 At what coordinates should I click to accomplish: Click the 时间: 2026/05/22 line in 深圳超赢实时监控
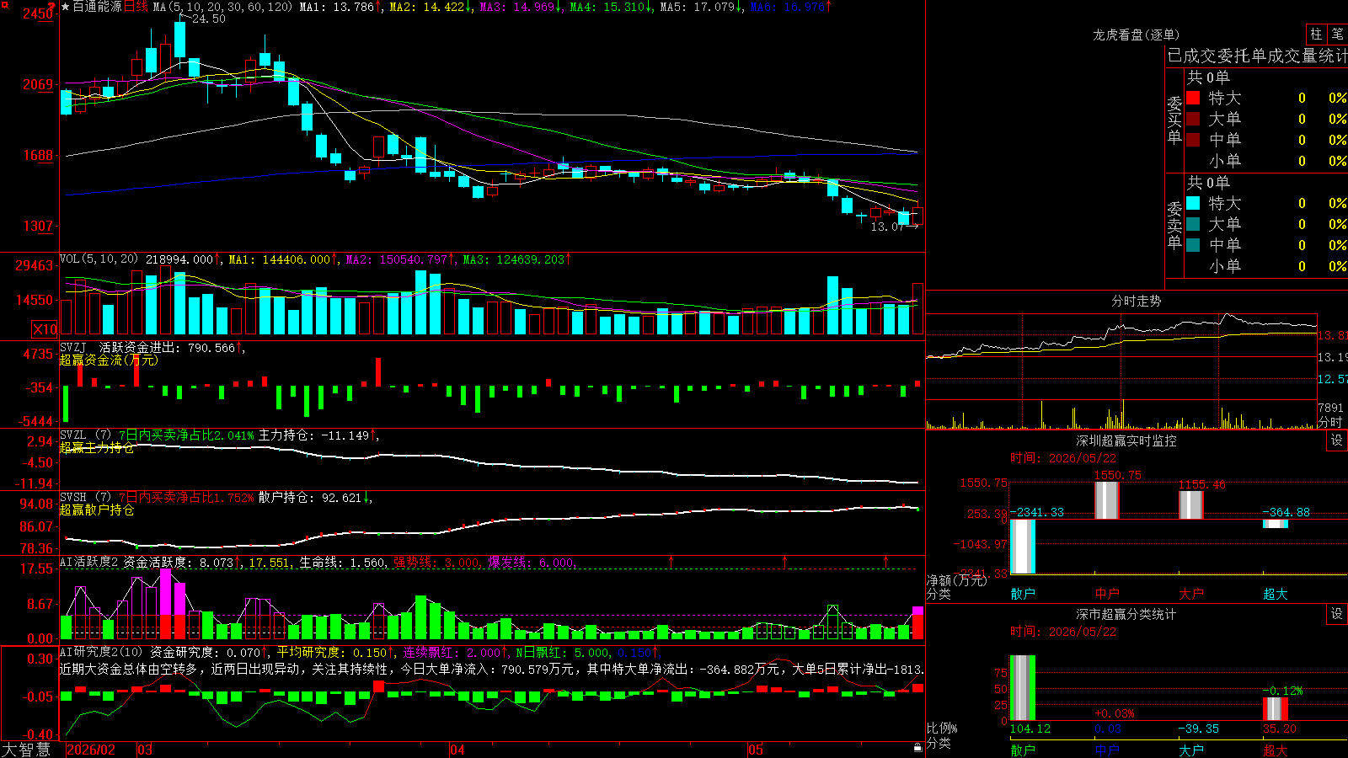point(1062,458)
